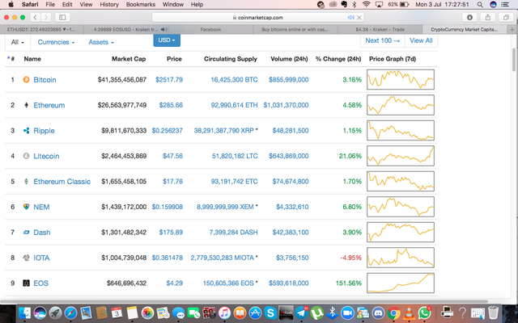This screenshot has height=323, width=518.
Task: Add a new tab with plus button
Action: pyautogui.click(x=512, y=29)
